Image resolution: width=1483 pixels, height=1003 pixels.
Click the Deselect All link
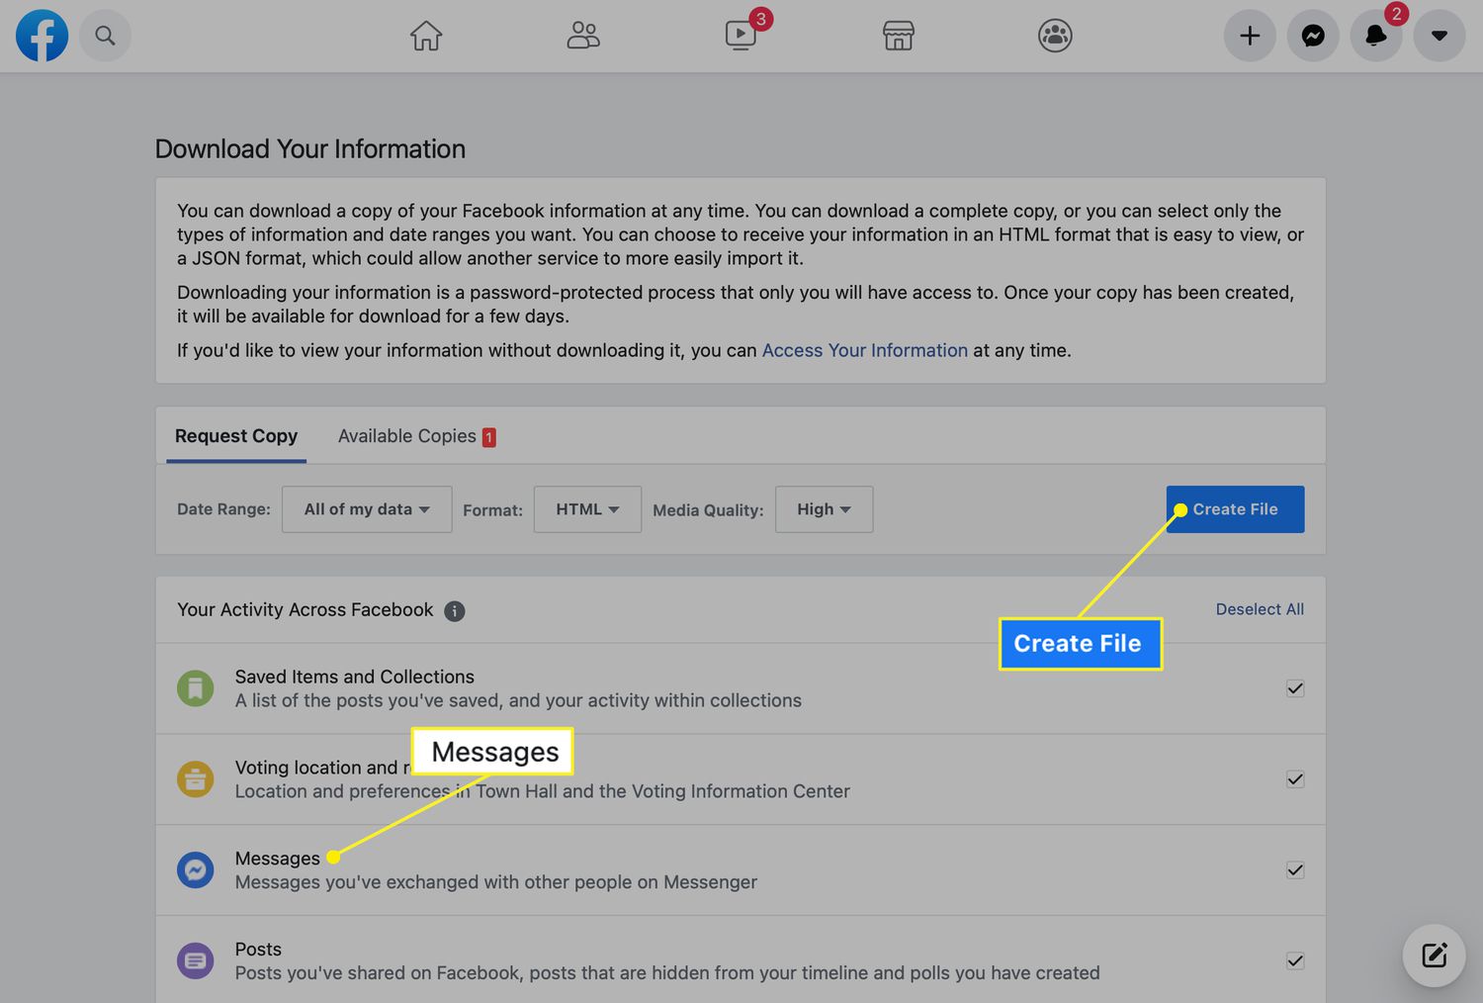pos(1260,609)
